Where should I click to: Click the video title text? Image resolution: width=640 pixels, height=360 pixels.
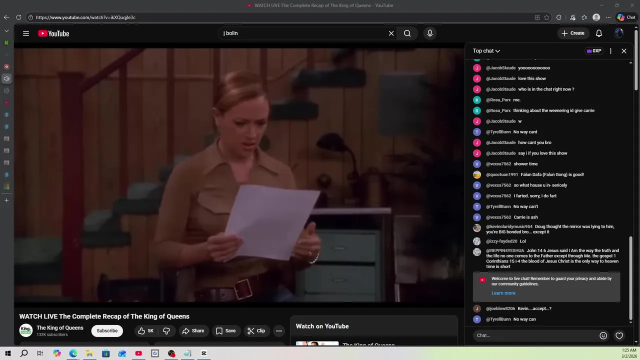(104, 316)
